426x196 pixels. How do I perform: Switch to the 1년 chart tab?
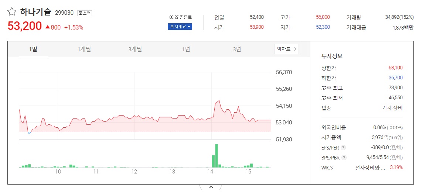tap(186, 49)
